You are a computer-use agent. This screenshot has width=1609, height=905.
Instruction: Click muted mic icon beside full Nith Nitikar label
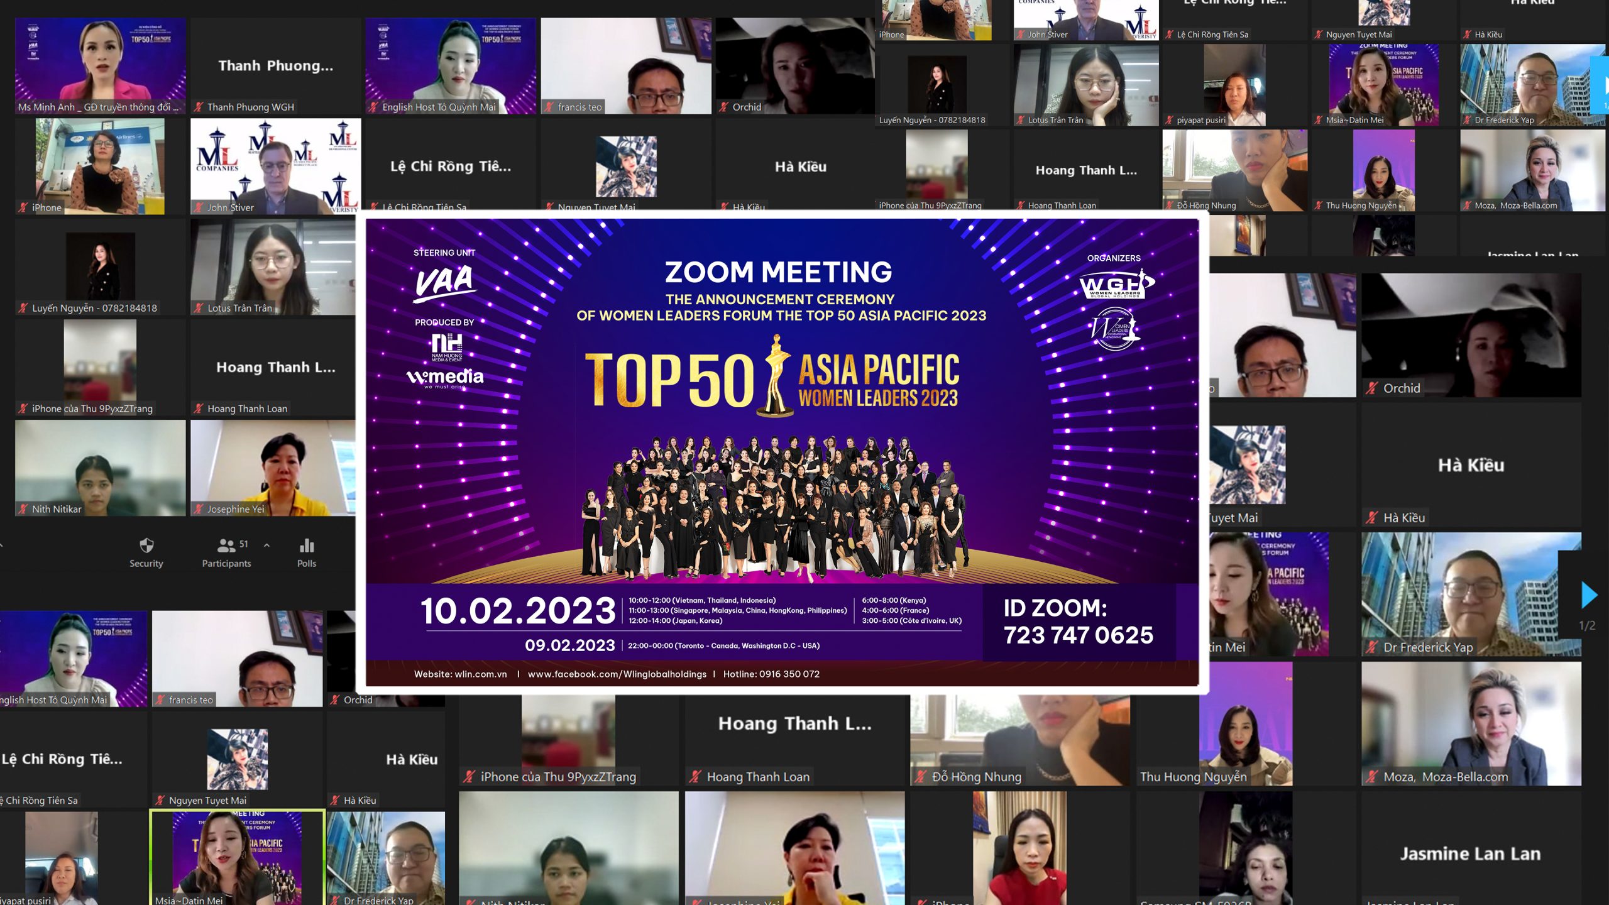tap(23, 509)
